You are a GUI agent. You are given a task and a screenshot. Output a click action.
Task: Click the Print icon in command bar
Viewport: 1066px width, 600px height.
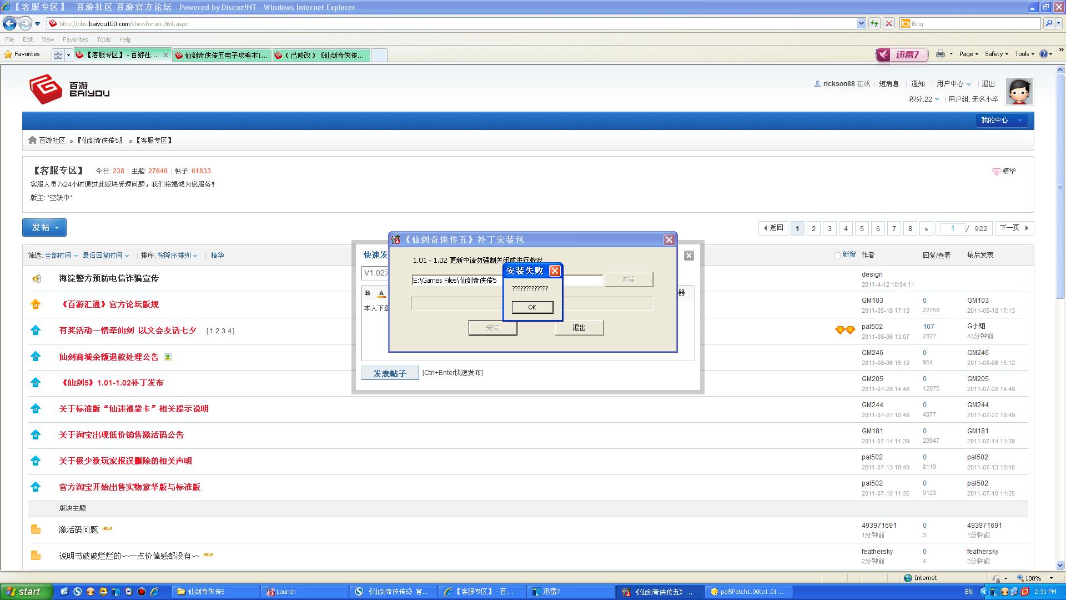[940, 54]
